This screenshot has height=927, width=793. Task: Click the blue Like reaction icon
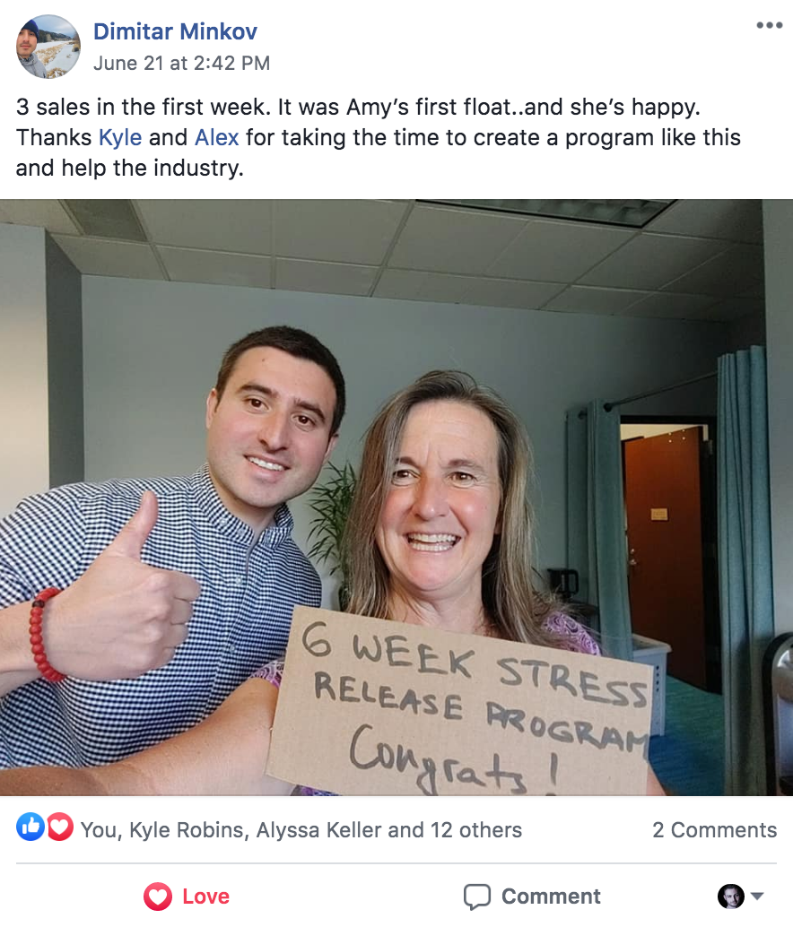click(30, 827)
